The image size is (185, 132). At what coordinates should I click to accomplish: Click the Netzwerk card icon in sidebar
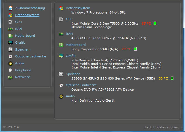10,77
